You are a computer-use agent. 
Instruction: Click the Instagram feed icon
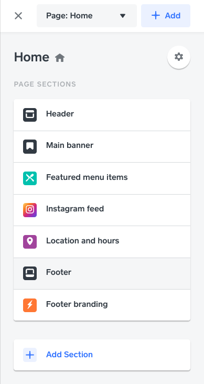pos(30,210)
